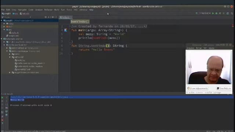The height and width of the screenshot is (132, 235).
Task: Click the java path link in console output
Action: (x=39, y=97)
